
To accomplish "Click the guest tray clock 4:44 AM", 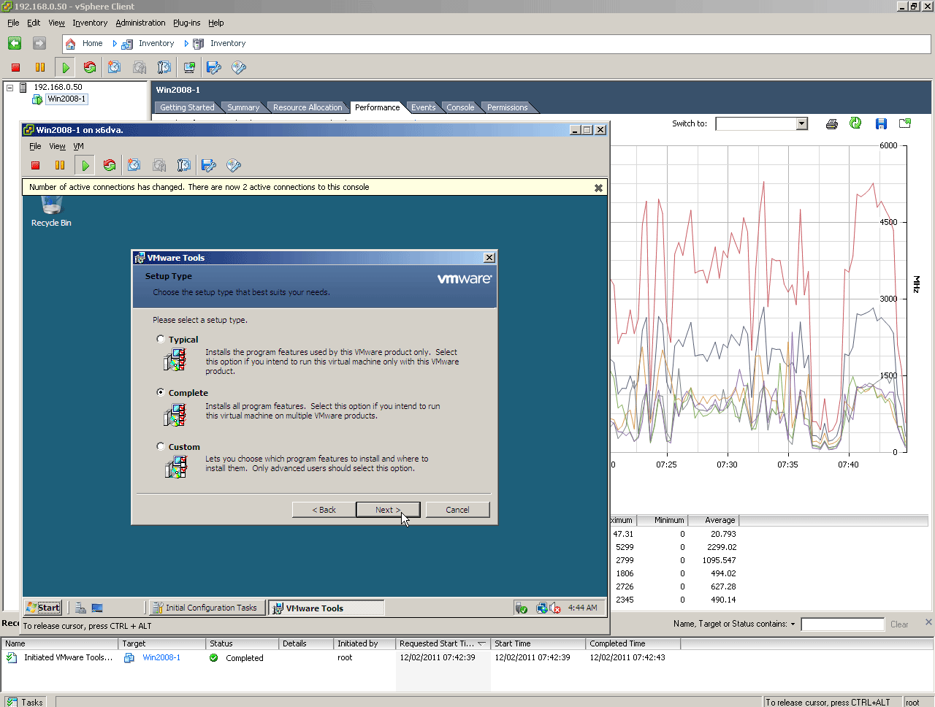I will (582, 608).
